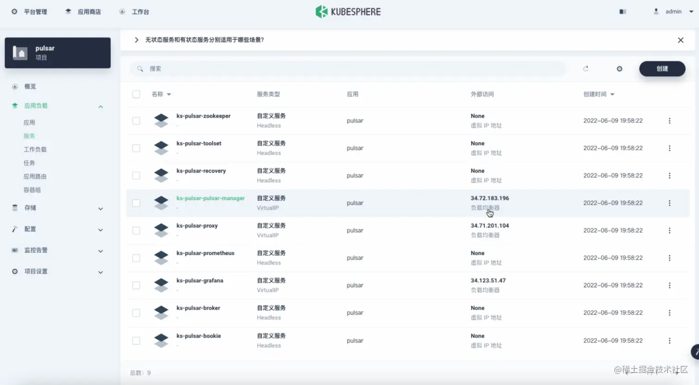
Task: Sort by the 创建时间 column arrow
Action: pyautogui.click(x=612, y=94)
